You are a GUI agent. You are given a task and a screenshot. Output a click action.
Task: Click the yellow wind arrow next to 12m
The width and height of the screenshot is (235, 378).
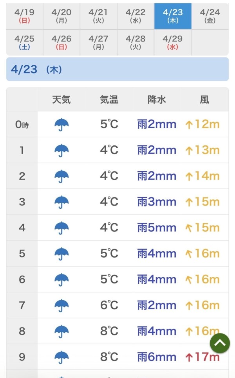tap(189, 125)
